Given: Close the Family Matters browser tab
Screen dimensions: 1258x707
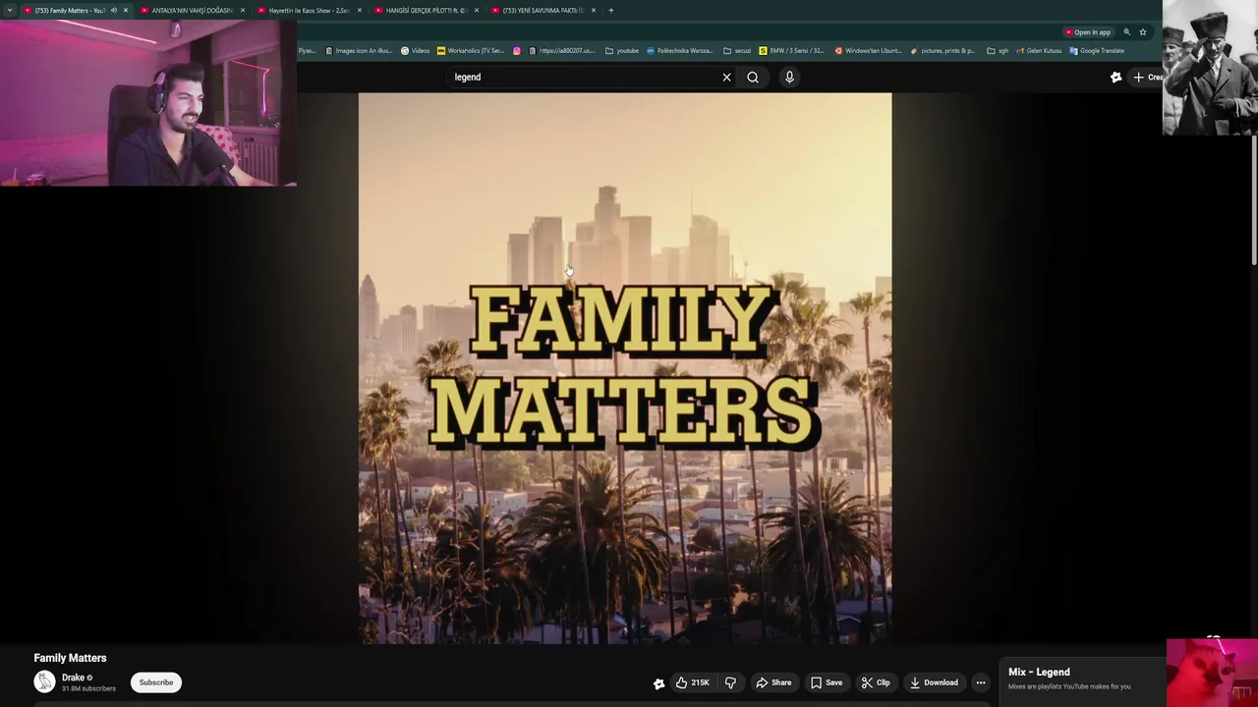Looking at the screenshot, I should click(x=126, y=10).
